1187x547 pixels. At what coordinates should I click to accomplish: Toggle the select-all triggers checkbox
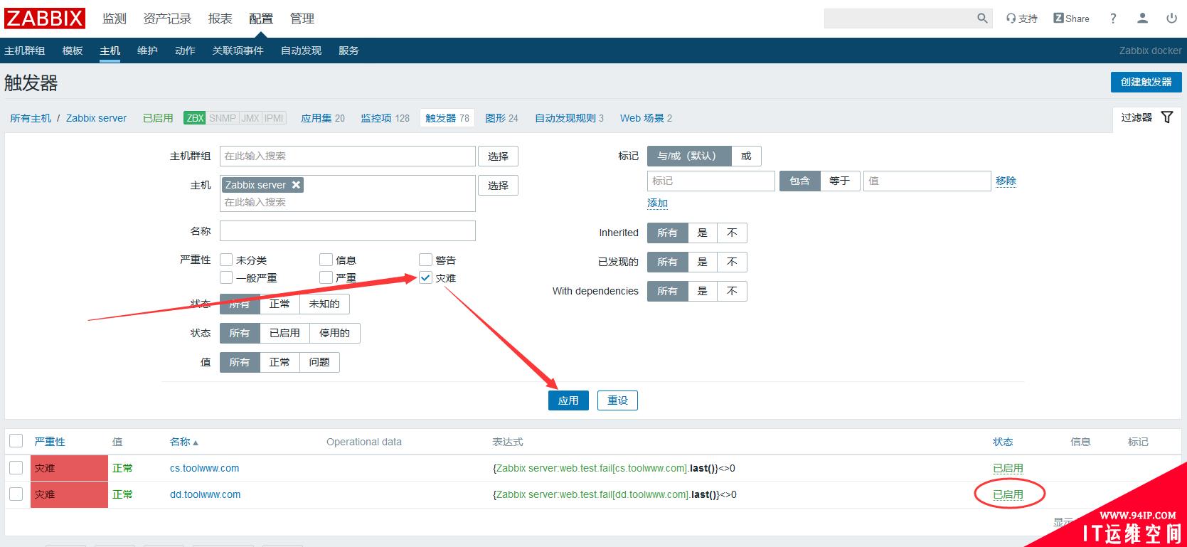click(x=16, y=441)
